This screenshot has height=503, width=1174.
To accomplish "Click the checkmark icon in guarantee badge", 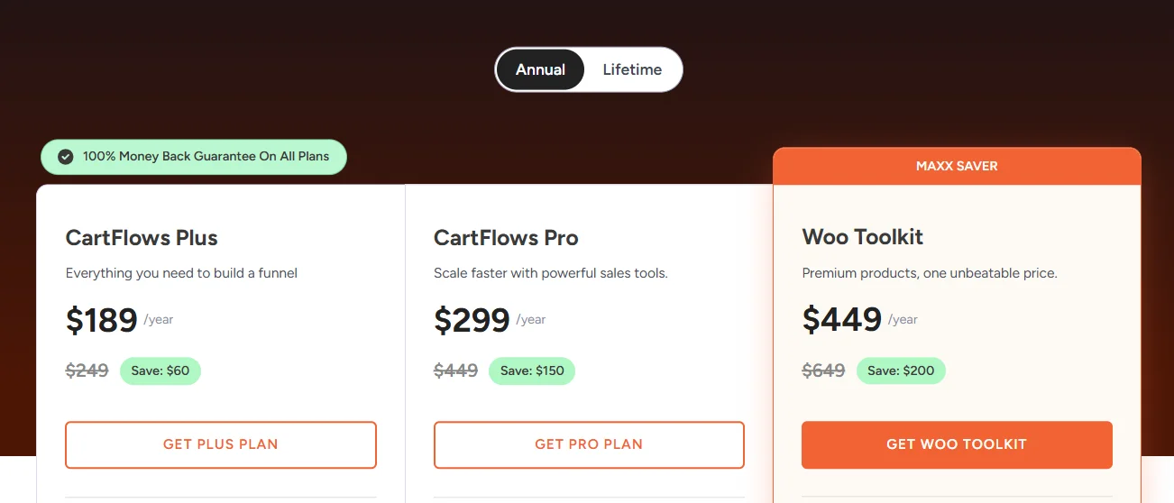I will click(x=65, y=157).
